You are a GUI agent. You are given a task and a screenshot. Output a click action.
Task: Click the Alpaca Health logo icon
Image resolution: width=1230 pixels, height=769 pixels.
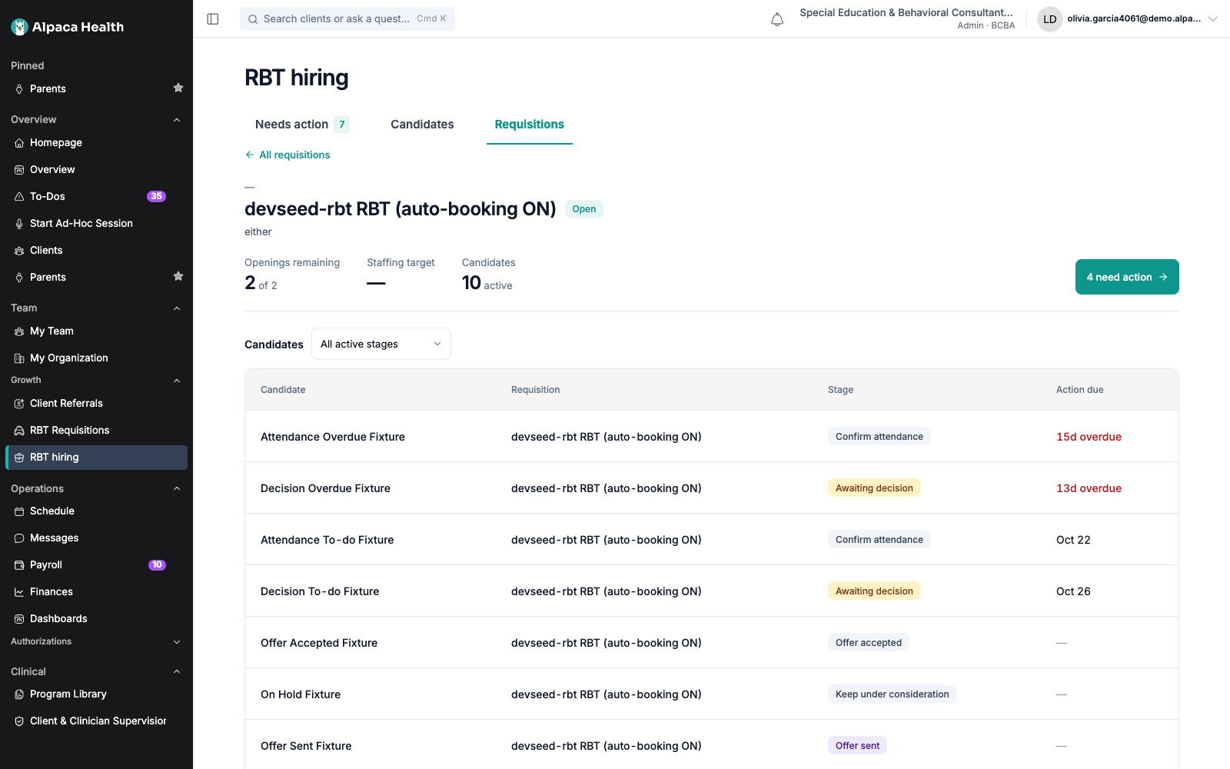[x=19, y=27]
